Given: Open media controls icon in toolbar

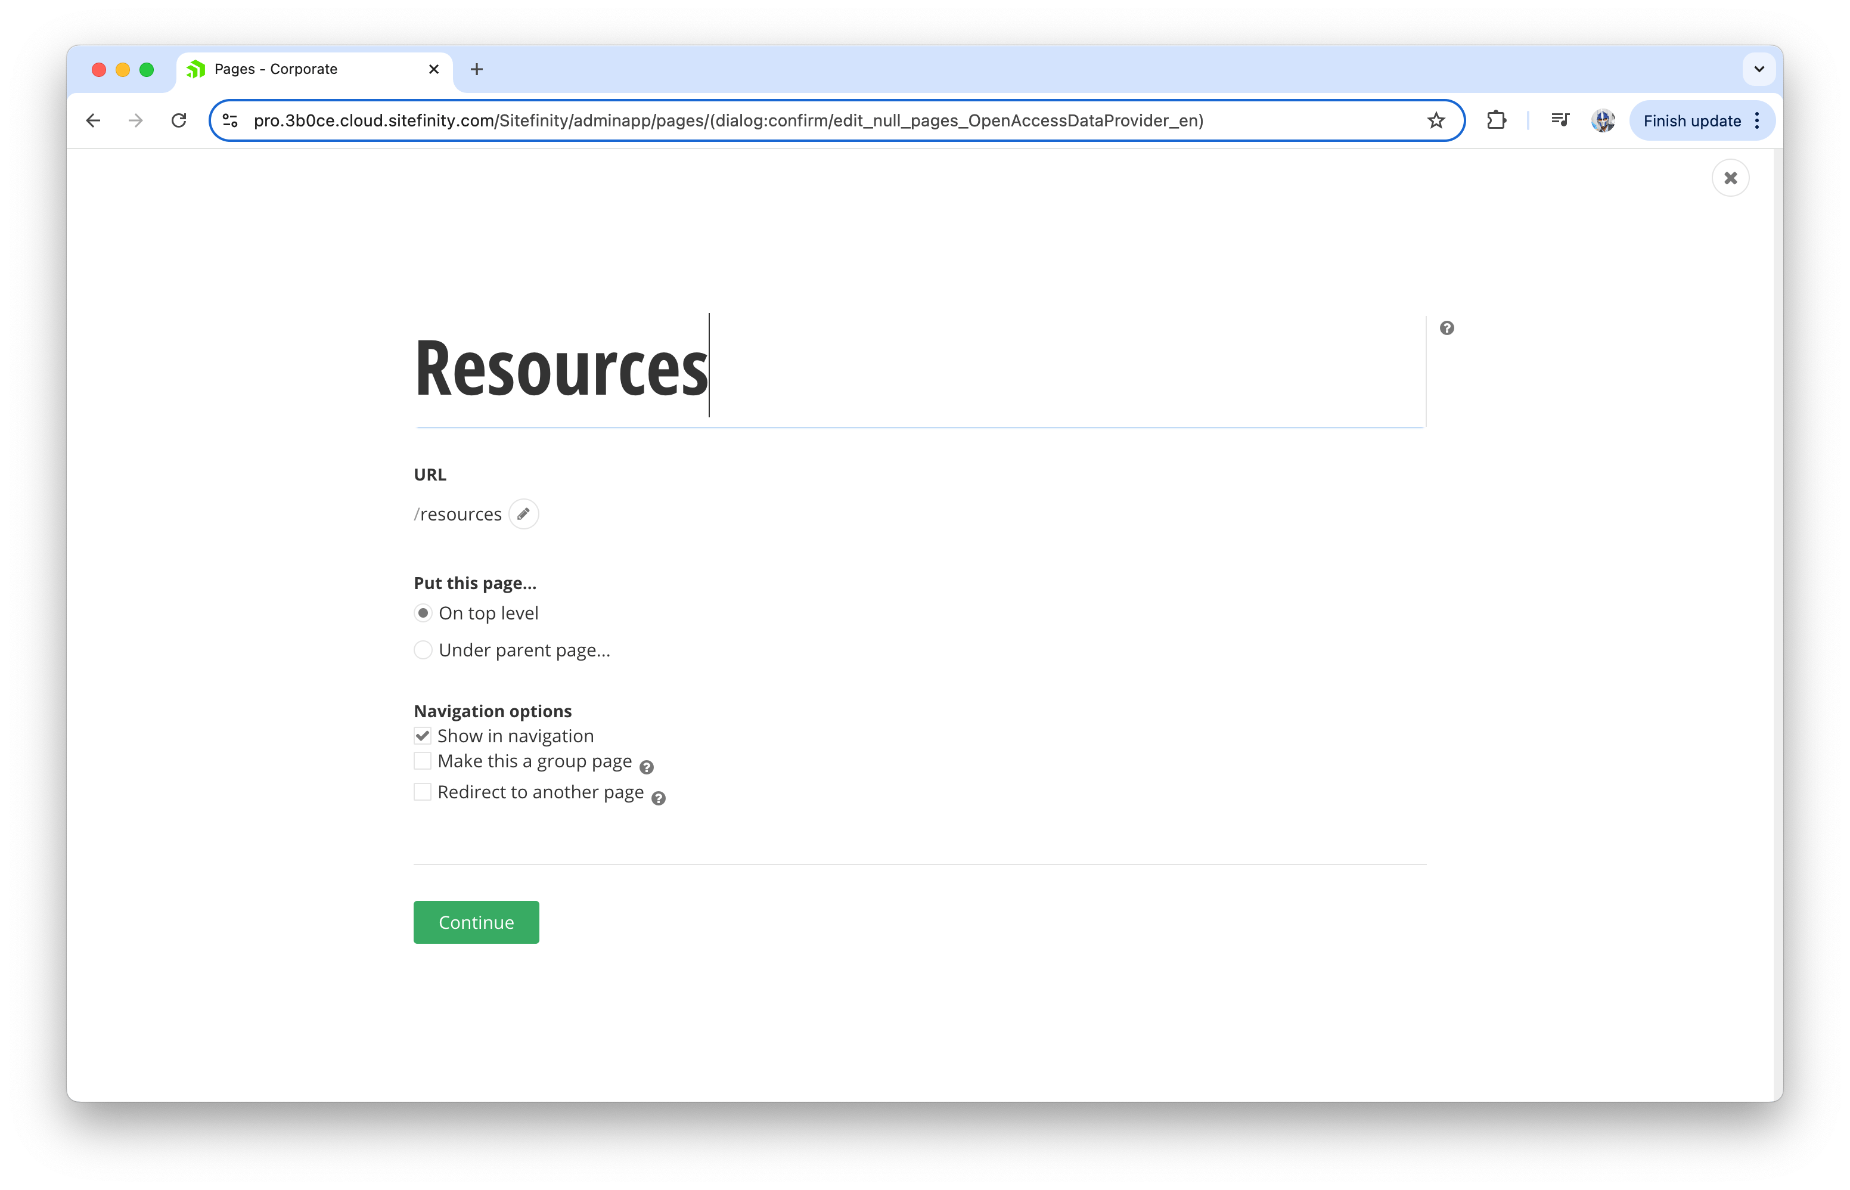Looking at the screenshot, I should tap(1560, 120).
